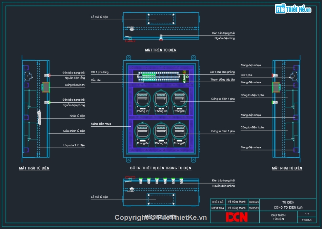The width and height of the screenshot is (322, 229).
Task: Click the "Phòng 01" meter label
Action: (143, 111)
